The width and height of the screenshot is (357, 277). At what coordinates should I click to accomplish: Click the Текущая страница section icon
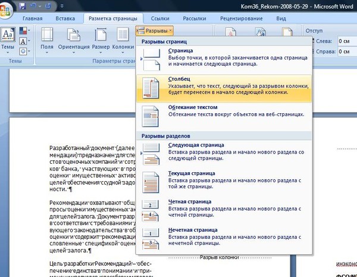click(151, 182)
